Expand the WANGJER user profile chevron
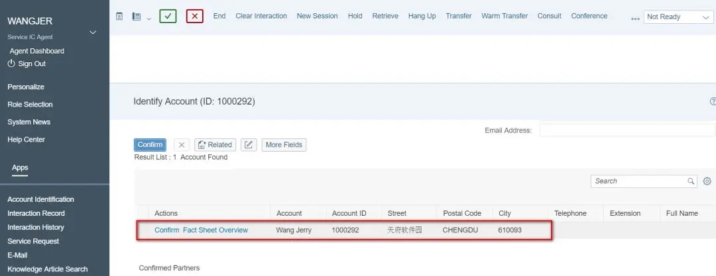The width and height of the screenshot is (716, 276). 93,32
